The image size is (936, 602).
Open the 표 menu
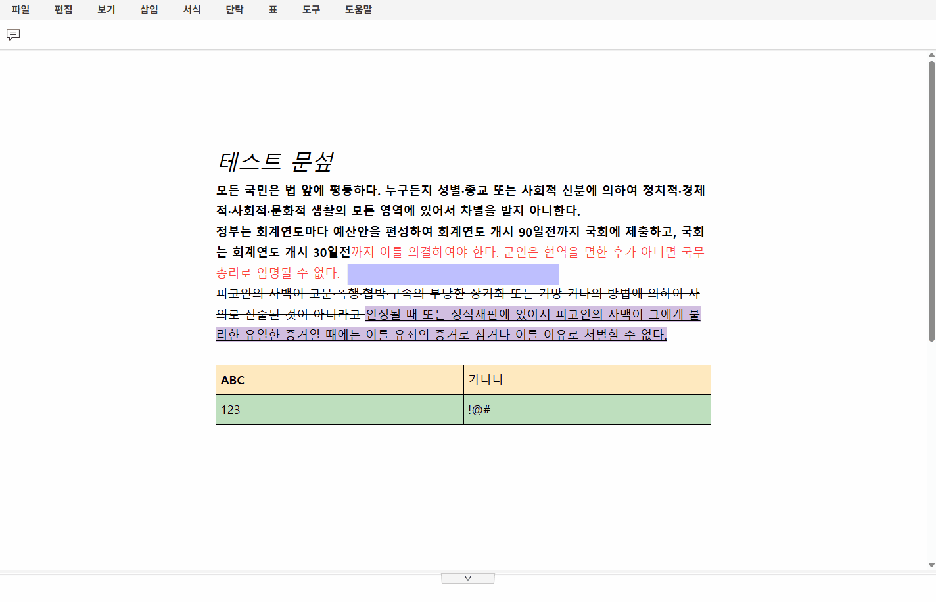coord(273,10)
